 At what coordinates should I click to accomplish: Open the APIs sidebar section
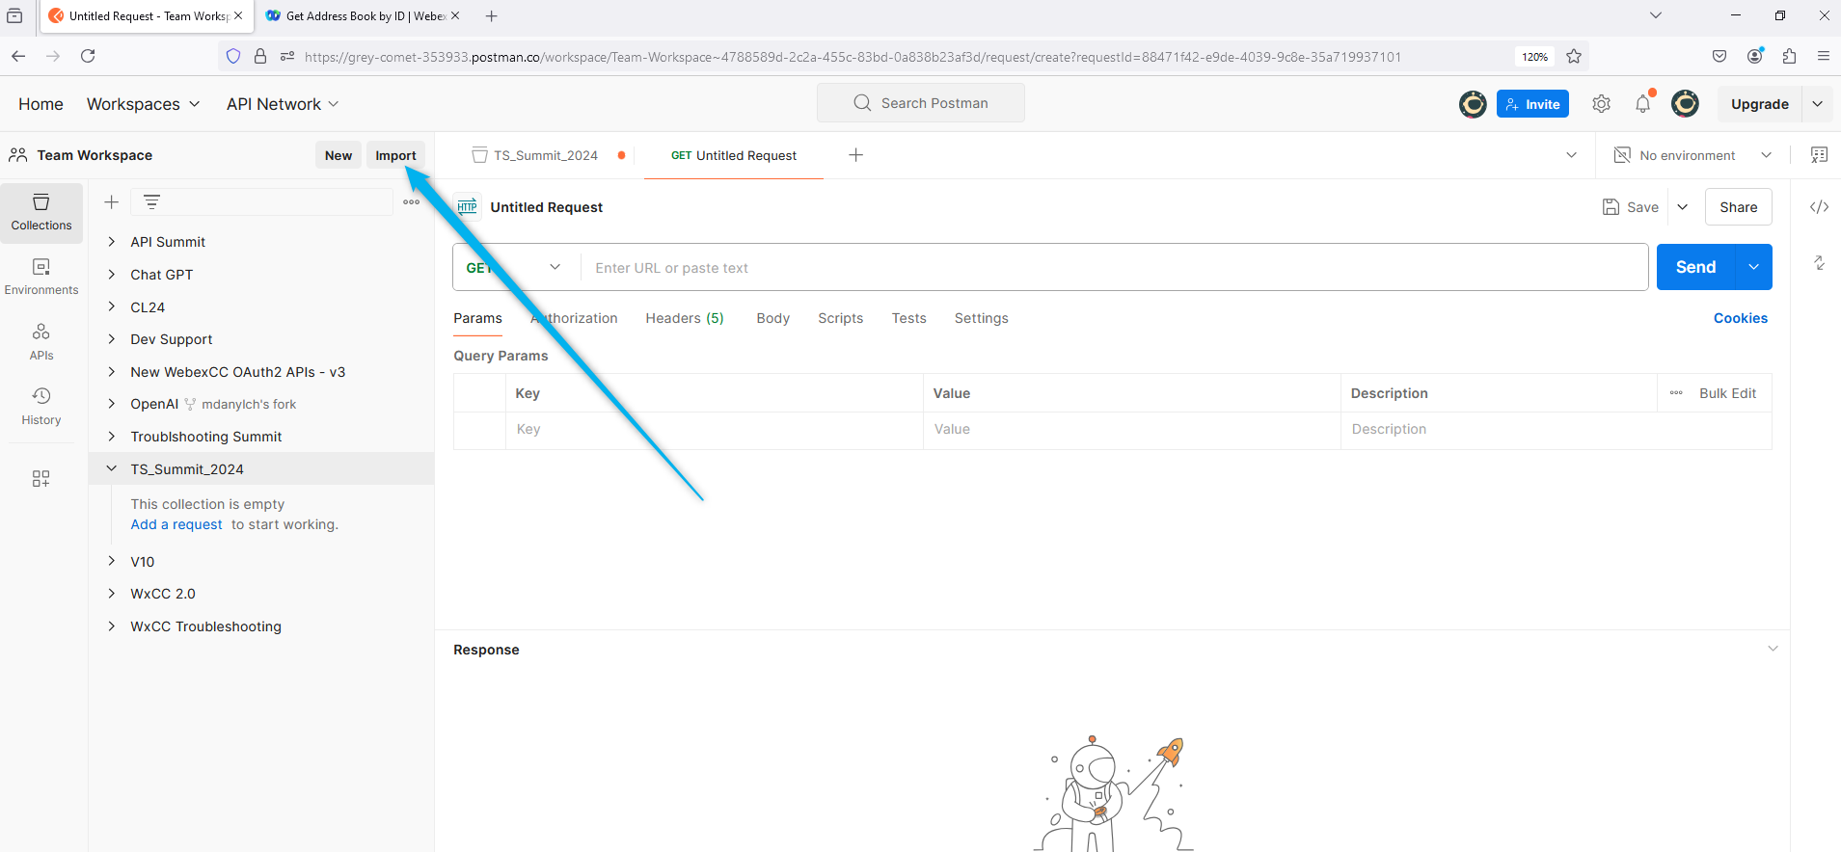[41, 342]
